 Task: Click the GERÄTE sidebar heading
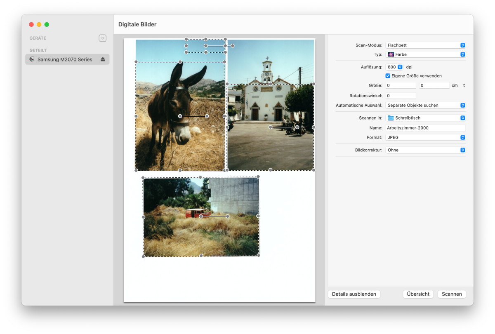38,38
